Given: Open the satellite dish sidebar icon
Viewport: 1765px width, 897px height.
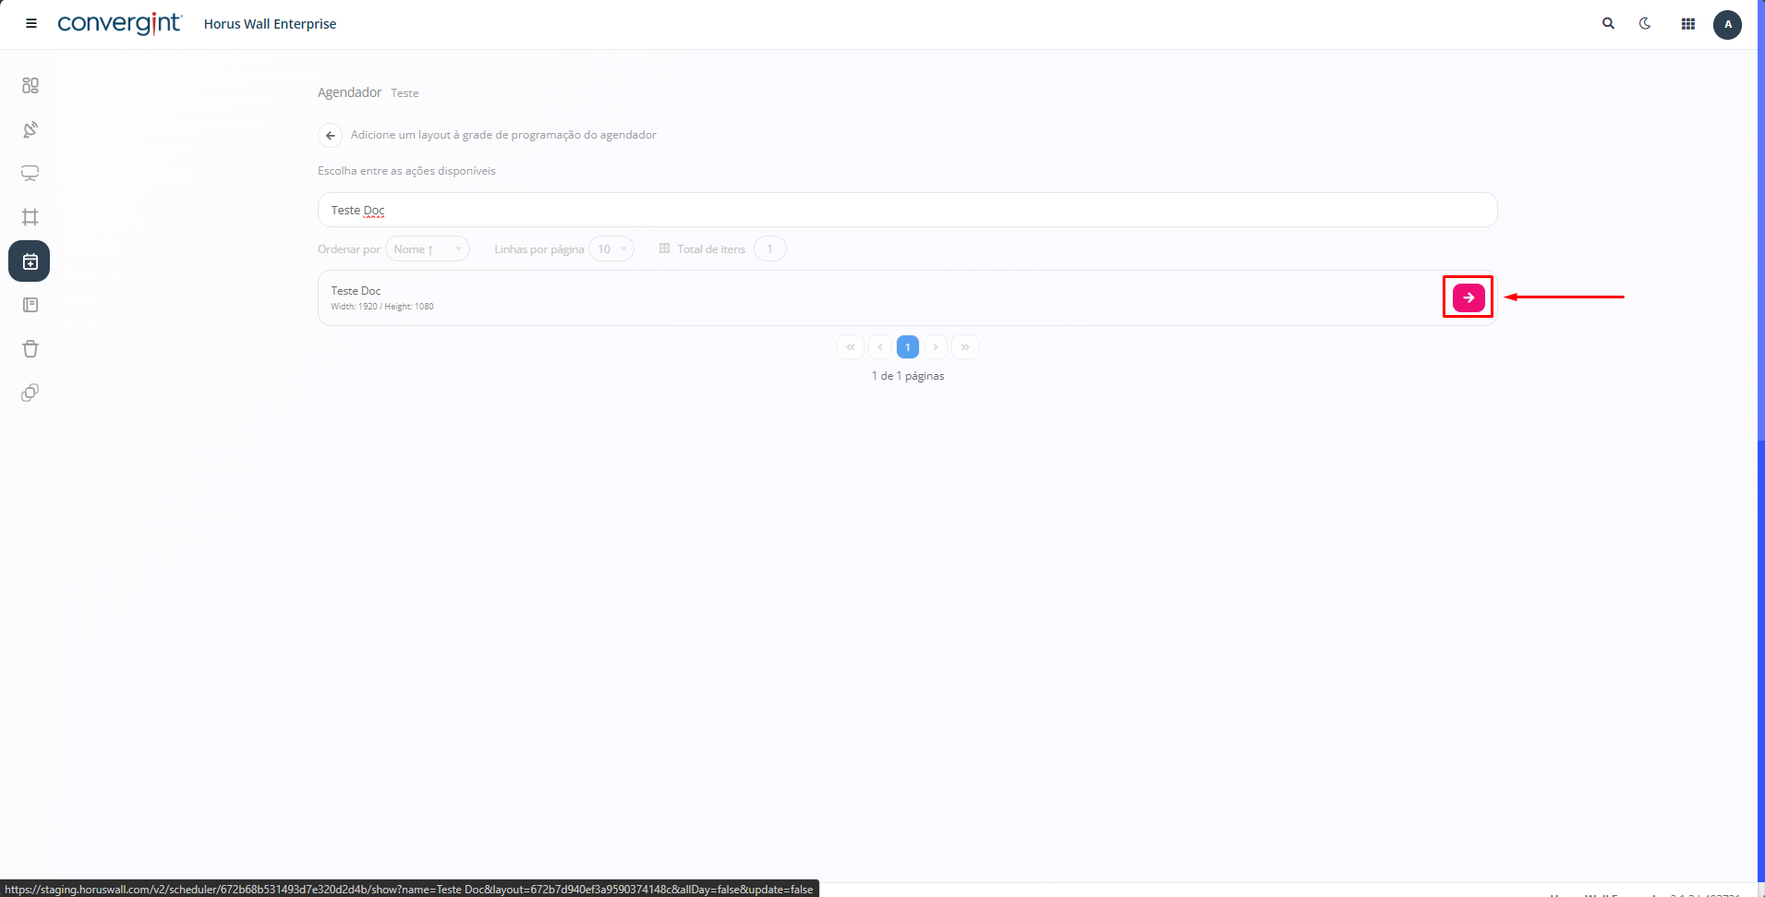Looking at the screenshot, I should (30, 129).
